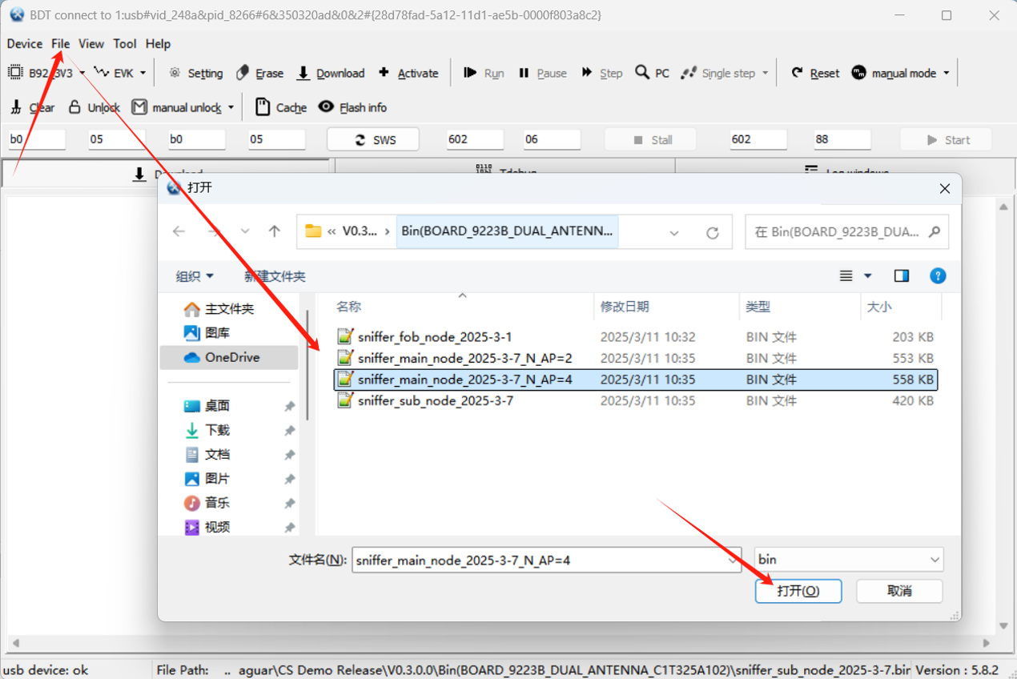Click the PC magnifier icon
The width and height of the screenshot is (1017, 679).
[x=642, y=73]
